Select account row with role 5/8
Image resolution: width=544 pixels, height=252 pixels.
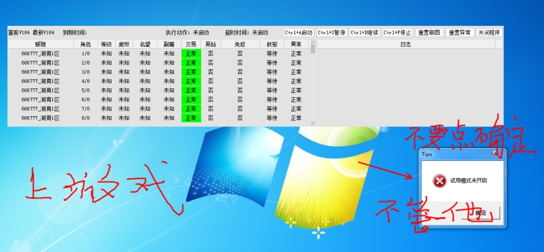coord(158,90)
